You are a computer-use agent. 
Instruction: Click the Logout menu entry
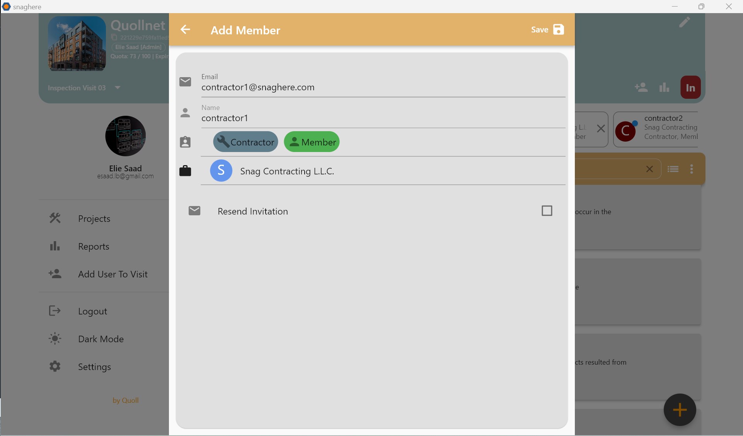(x=92, y=311)
